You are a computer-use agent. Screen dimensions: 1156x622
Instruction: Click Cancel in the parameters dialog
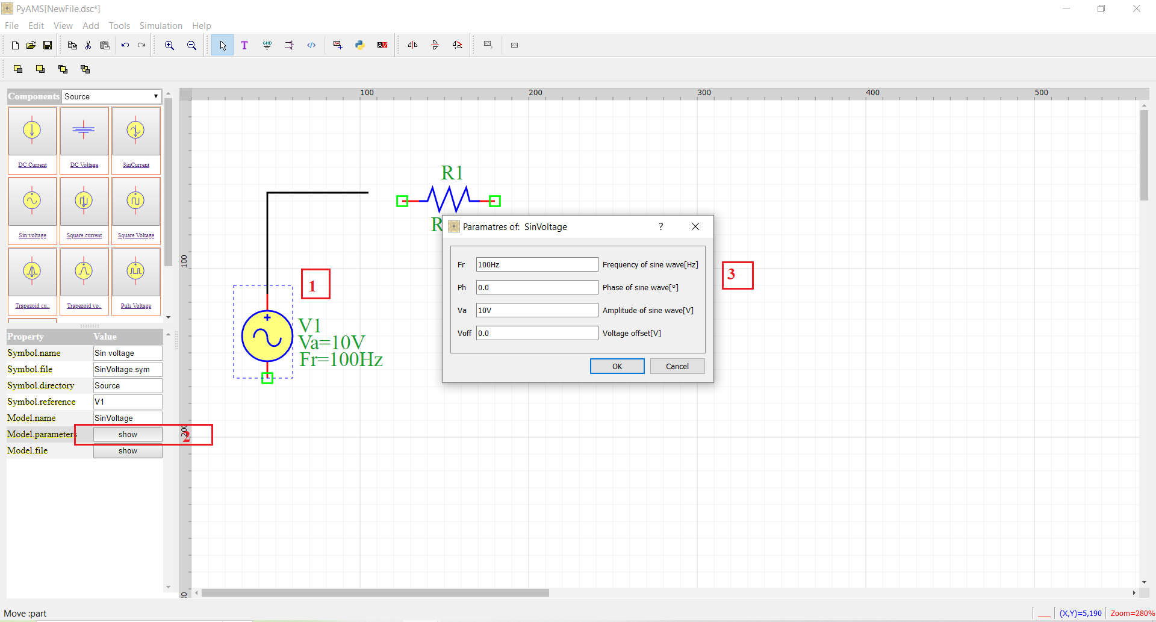[677, 366]
